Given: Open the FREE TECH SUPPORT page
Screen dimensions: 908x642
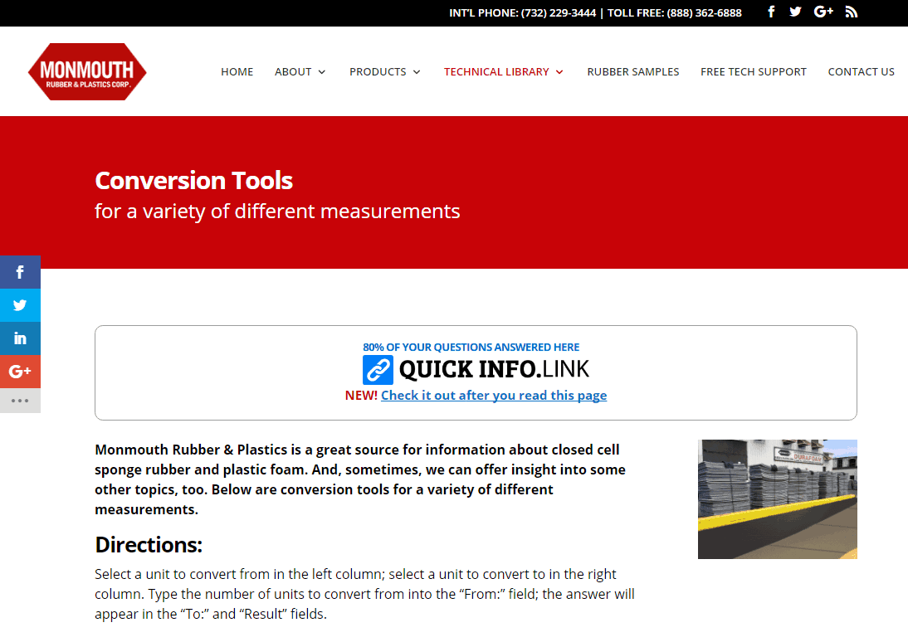Looking at the screenshot, I should (753, 71).
